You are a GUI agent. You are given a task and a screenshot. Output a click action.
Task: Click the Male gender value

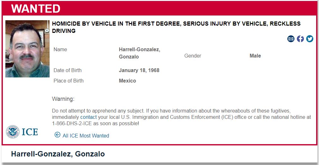(x=255, y=56)
